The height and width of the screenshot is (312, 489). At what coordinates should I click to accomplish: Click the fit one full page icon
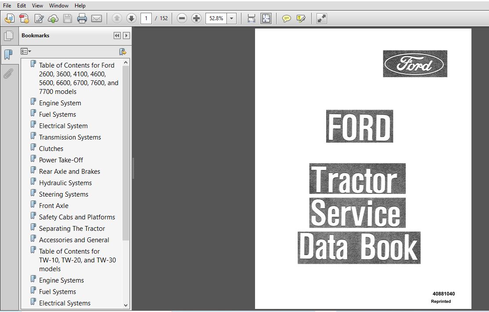pos(266,18)
